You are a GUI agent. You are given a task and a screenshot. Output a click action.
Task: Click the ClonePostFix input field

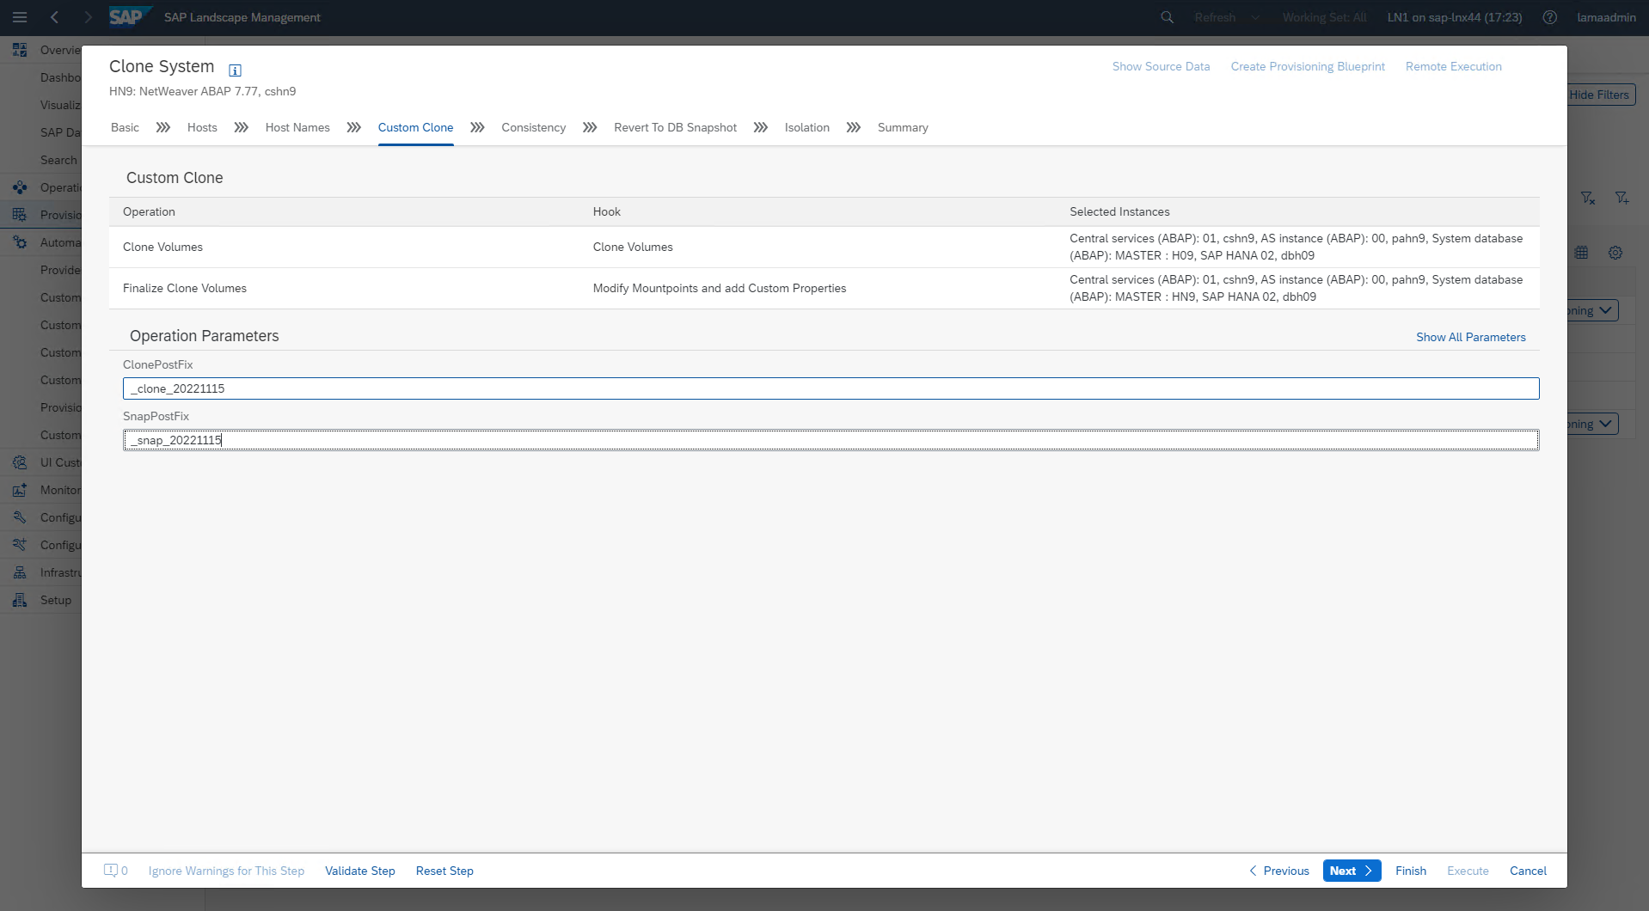tap(831, 388)
